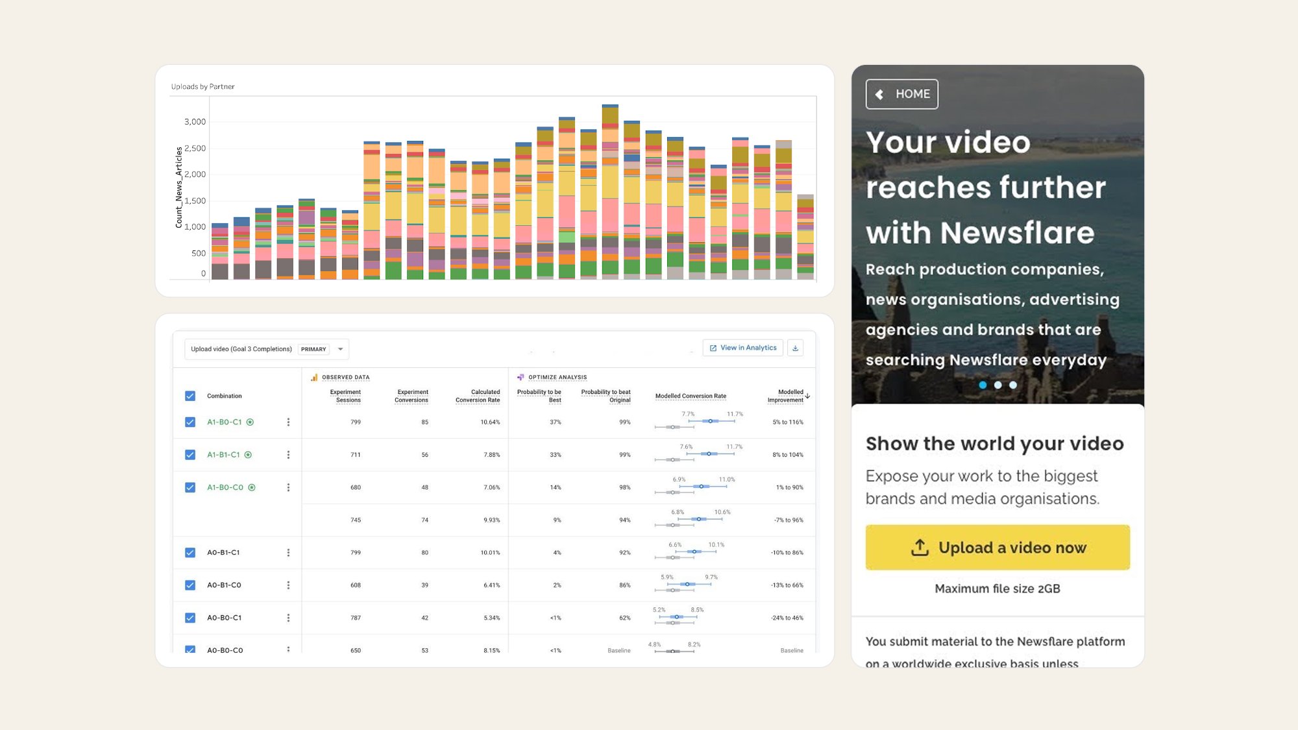Viewport: 1298px width, 730px height.
Task: Click the orange Observed Data bar-chart icon
Action: pyautogui.click(x=313, y=377)
